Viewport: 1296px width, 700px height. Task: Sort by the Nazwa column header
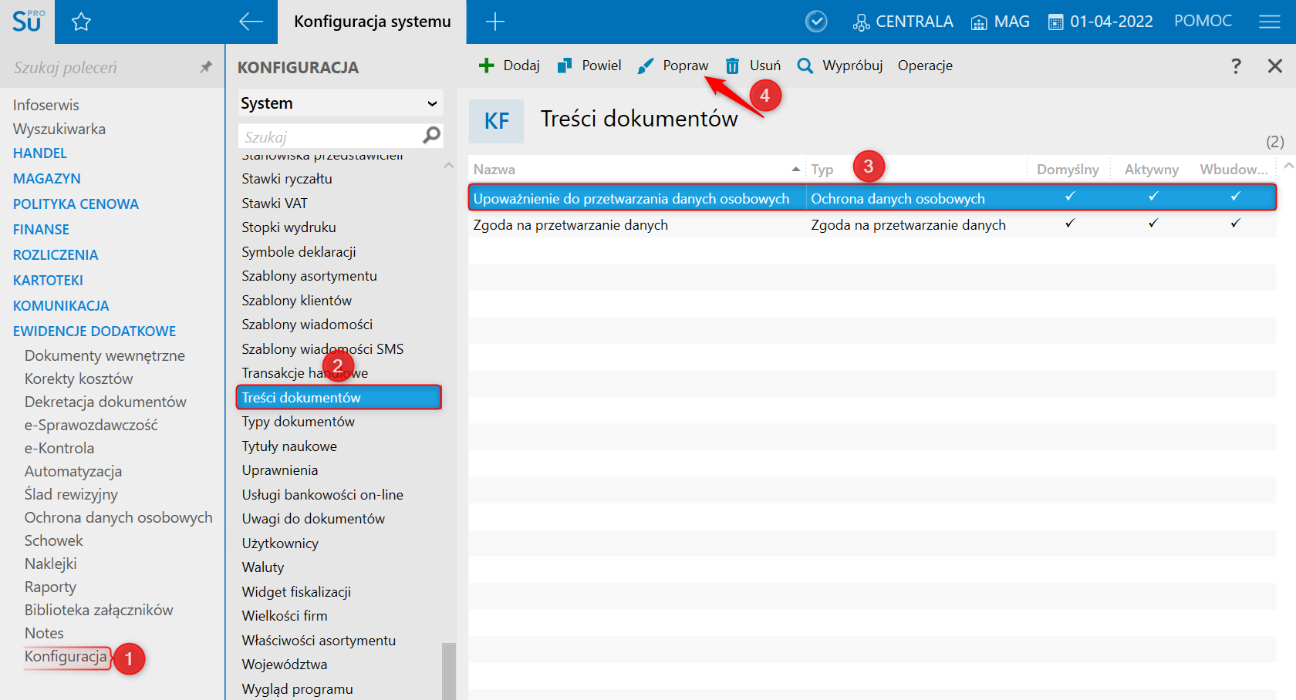pos(636,169)
